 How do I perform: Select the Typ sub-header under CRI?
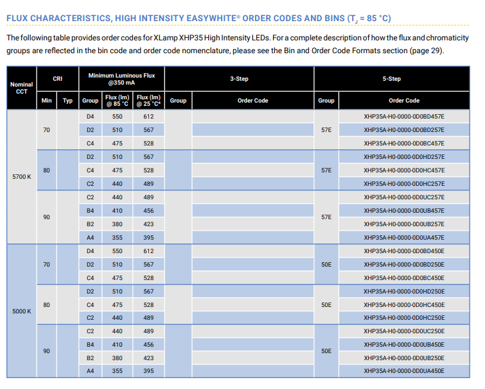[67, 101]
